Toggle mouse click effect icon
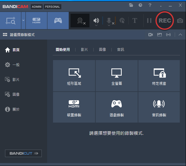 pos(122,21)
